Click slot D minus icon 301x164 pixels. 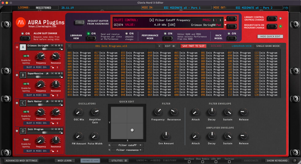(52, 129)
